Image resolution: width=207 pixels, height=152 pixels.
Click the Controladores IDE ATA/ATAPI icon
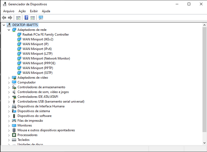tap(14, 97)
